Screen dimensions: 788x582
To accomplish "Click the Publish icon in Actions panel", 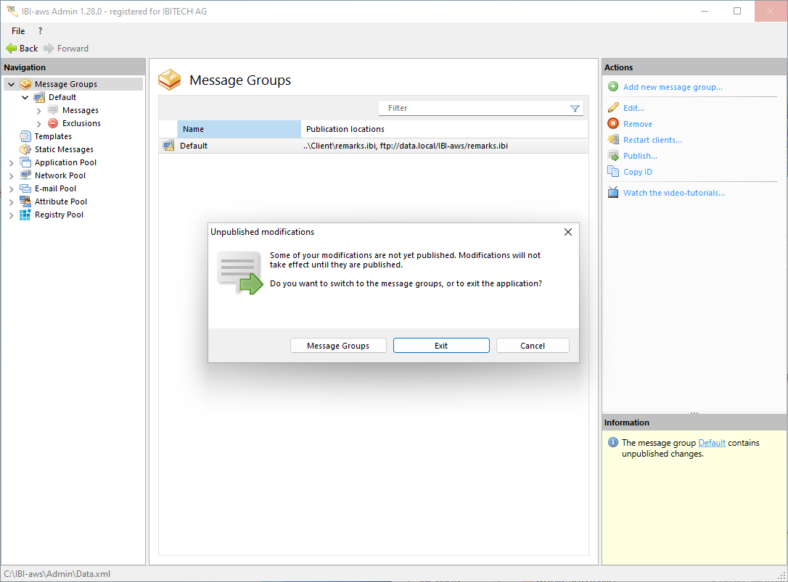I will pos(613,156).
